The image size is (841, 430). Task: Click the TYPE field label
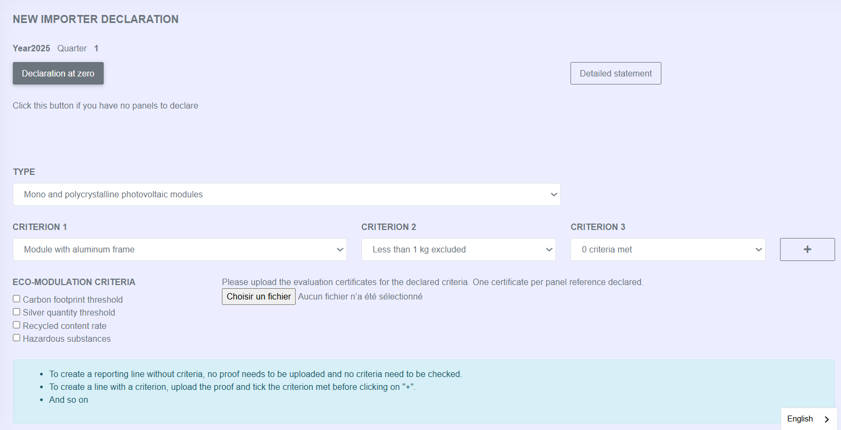click(24, 172)
